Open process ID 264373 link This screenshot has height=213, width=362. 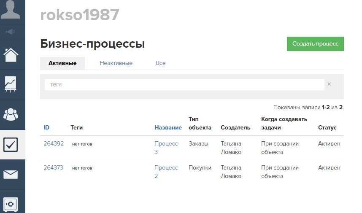(54, 168)
